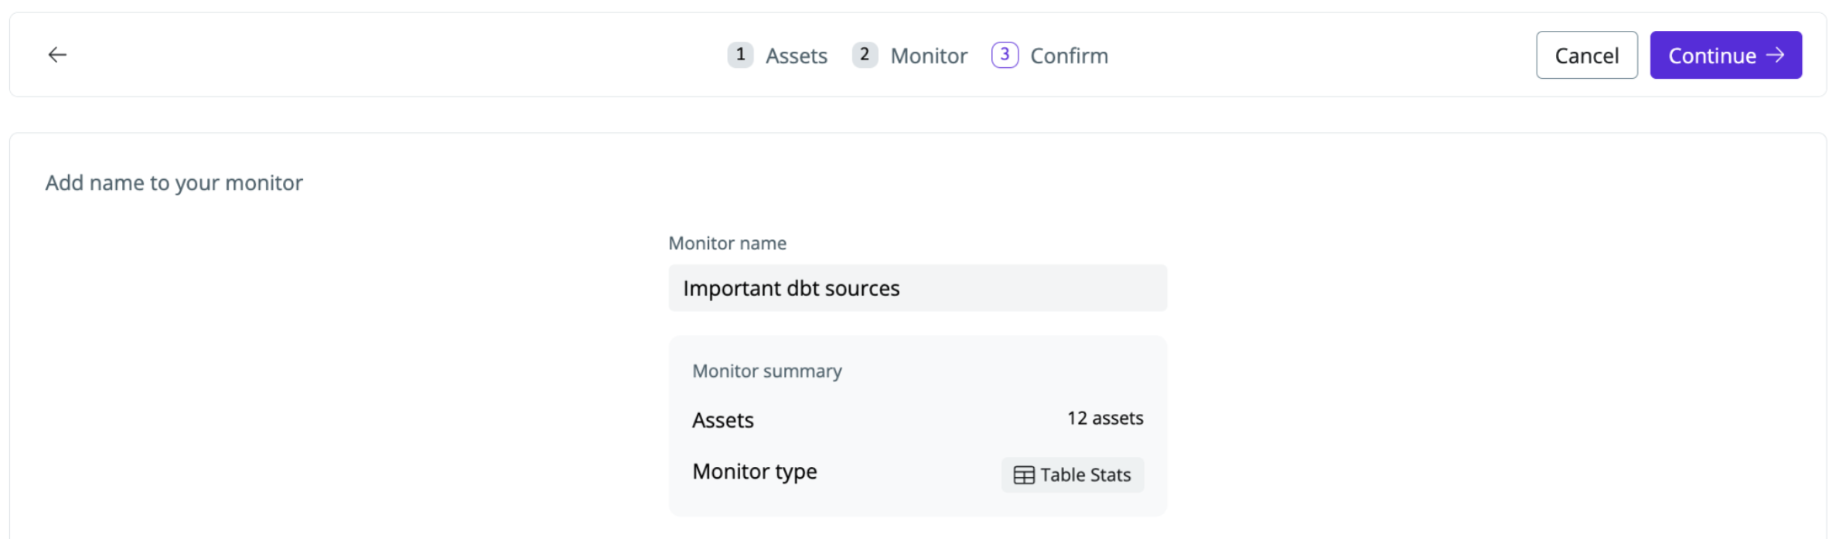Viewport: 1839px width, 539px height.
Task: Click the table icon beside Table Stats
Action: pos(1024,475)
